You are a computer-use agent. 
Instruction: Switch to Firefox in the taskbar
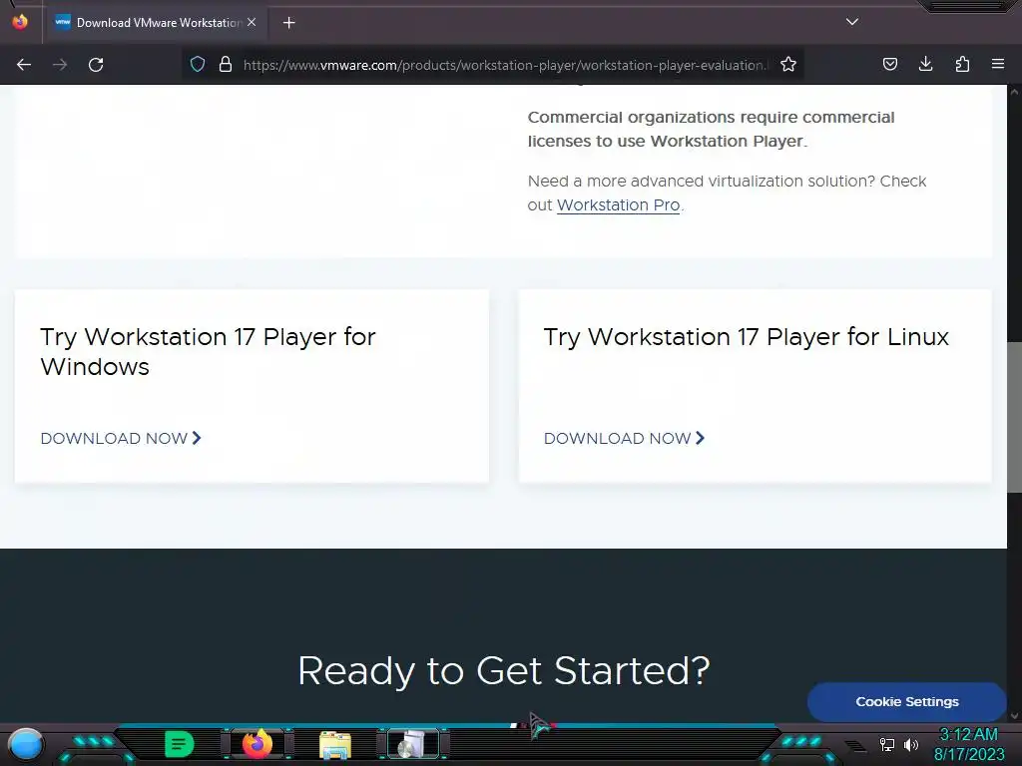[257, 744]
